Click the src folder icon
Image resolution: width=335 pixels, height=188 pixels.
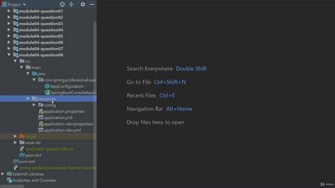tap(22, 61)
